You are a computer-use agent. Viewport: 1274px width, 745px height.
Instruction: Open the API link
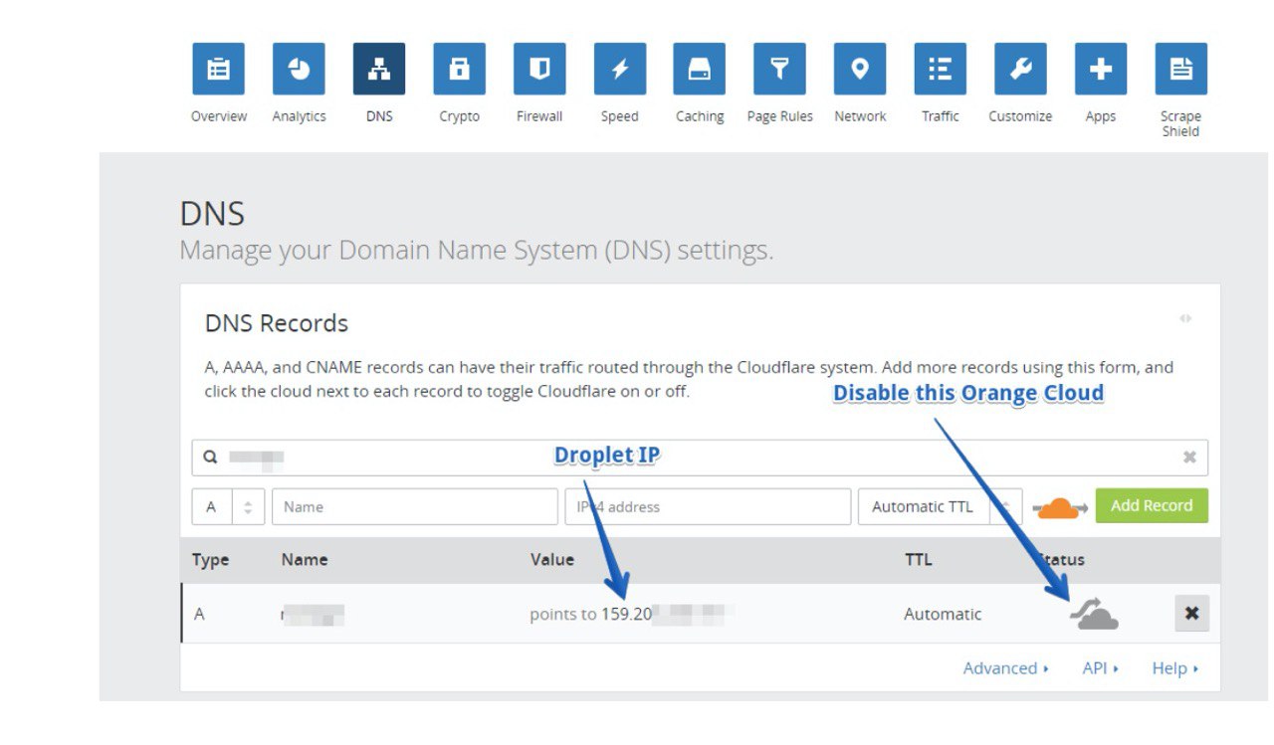pos(1100,668)
